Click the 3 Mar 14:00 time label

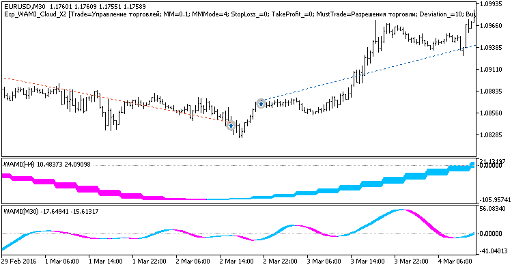[368, 261]
